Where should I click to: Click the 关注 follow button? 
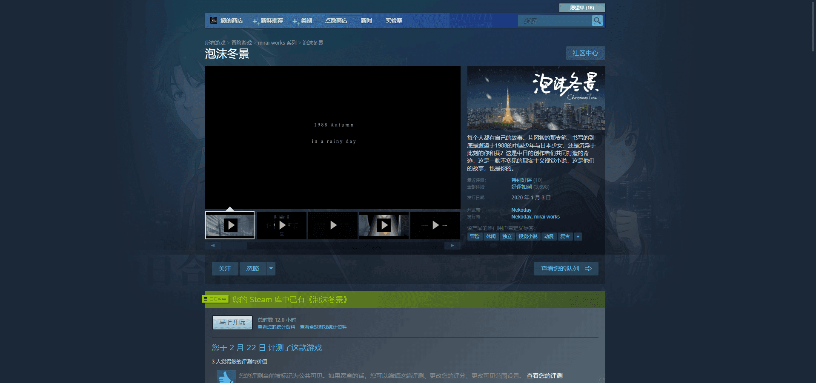coord(225,269)
